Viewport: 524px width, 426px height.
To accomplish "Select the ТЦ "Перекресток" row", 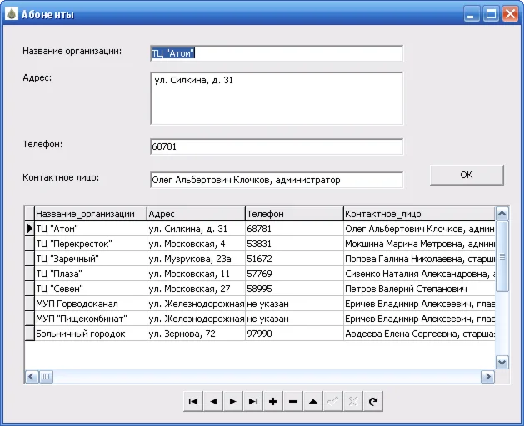I will (90, 244).
